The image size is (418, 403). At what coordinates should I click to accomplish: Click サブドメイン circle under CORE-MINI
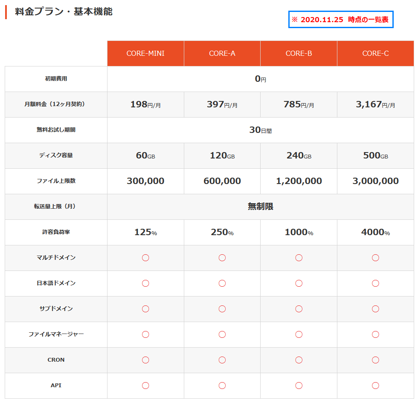[145, 309]
